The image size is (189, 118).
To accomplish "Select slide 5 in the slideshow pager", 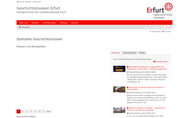I will (35, 111).
